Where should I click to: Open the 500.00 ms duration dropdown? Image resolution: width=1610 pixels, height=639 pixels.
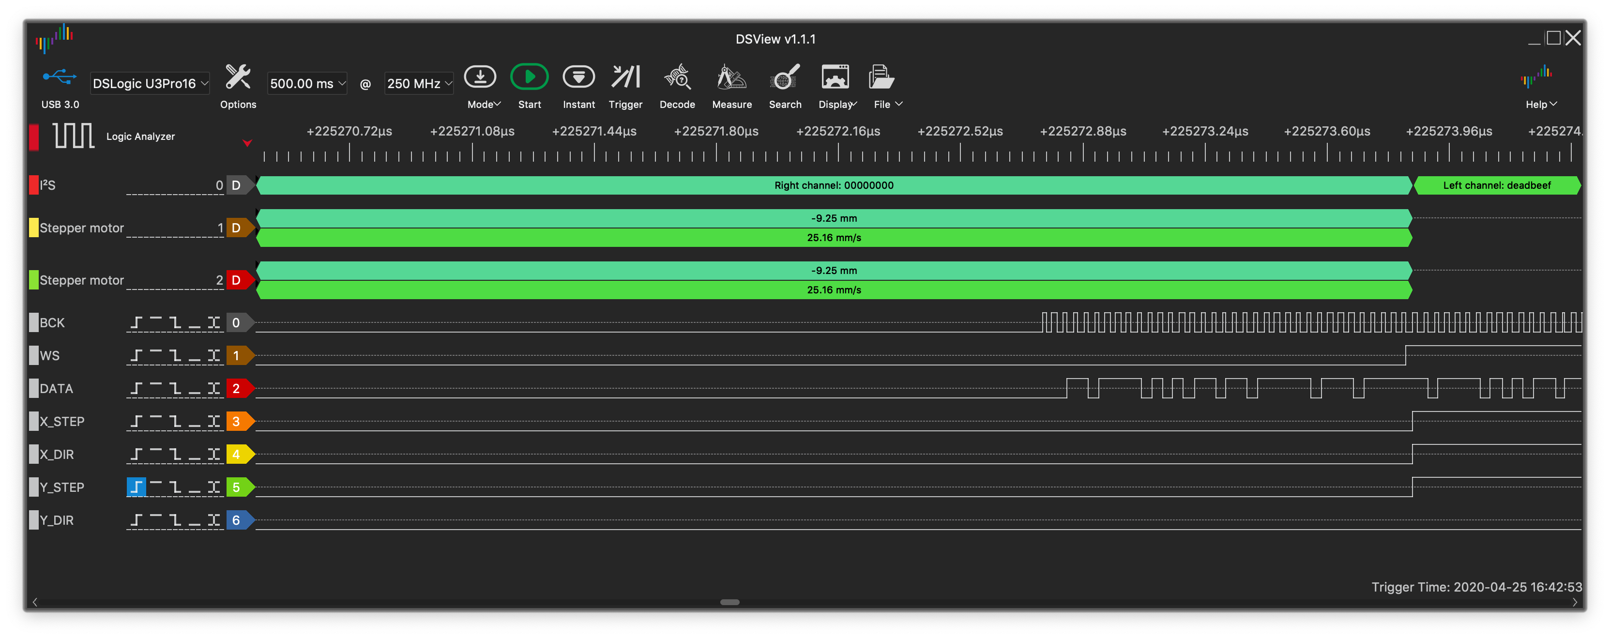pyautogui.click(x=307, y=83)
